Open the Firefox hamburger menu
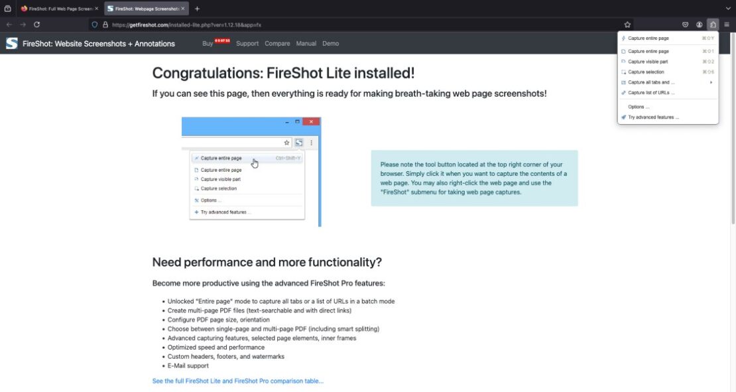736x392 pixels. (727, 24)
